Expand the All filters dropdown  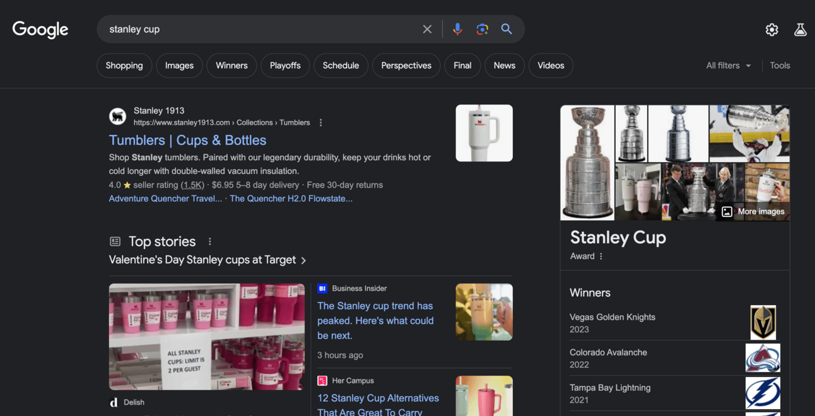click(729, 66)
